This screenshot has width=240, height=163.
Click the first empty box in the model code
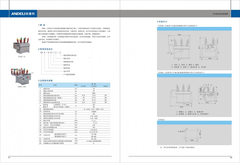click(55, 52)
